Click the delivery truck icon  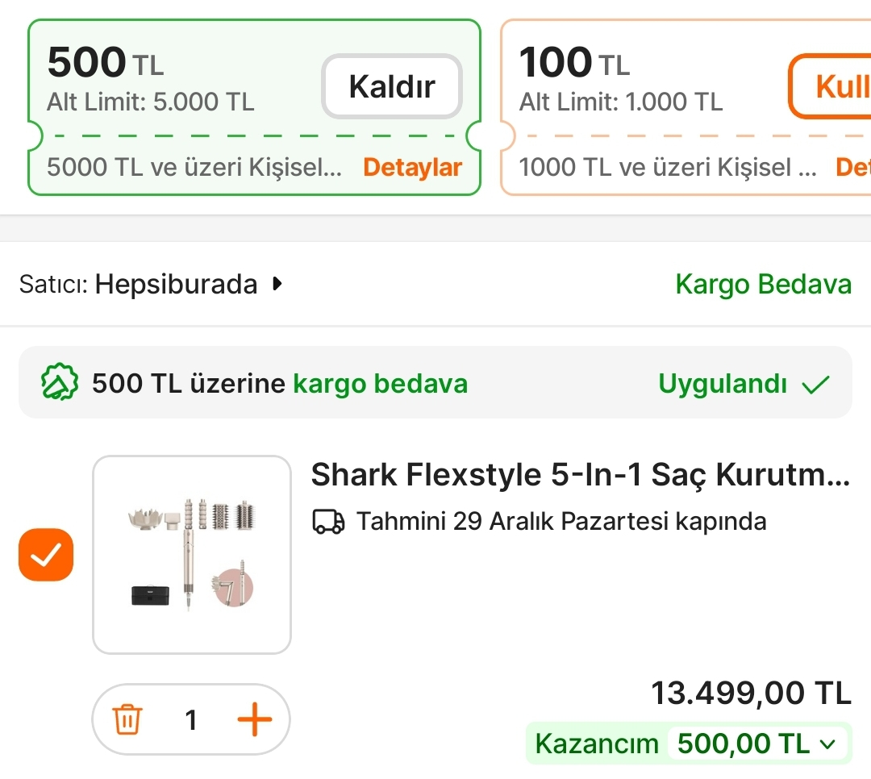coord(328,522)
